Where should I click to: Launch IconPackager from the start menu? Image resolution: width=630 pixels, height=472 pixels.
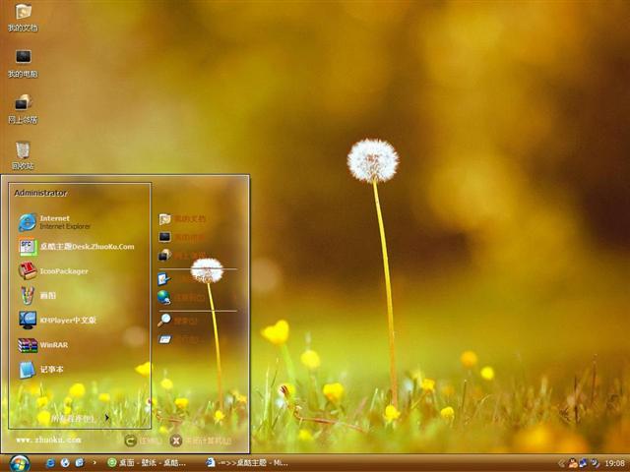[x=53, y=271]
